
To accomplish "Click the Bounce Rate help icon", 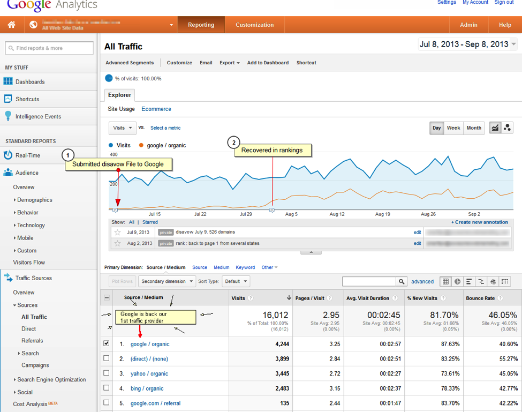I will pos(500,298).
